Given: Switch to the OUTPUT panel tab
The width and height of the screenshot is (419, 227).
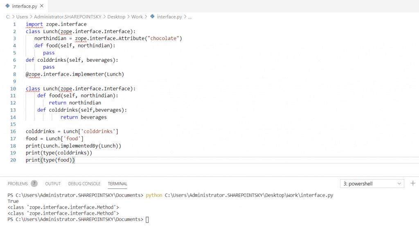Looking at the screenshot, I should click(53, 184).
